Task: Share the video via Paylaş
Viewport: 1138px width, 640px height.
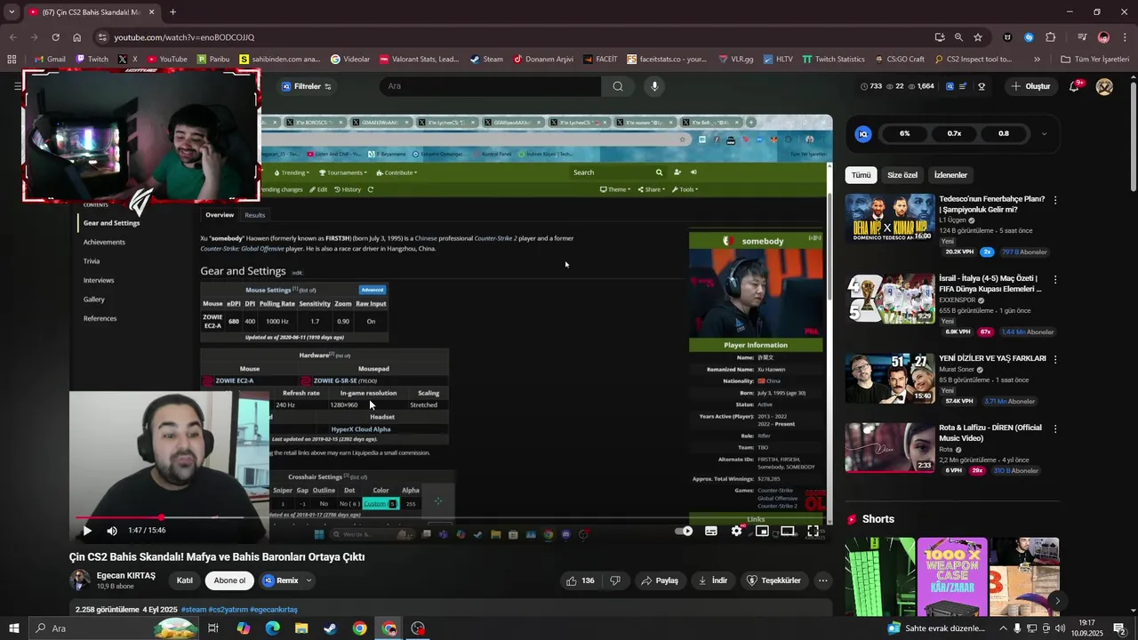Action: (660, 580)
